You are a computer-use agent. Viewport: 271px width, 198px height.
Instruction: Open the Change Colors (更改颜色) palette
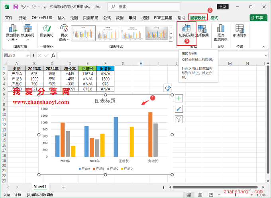tap(64, 33)
